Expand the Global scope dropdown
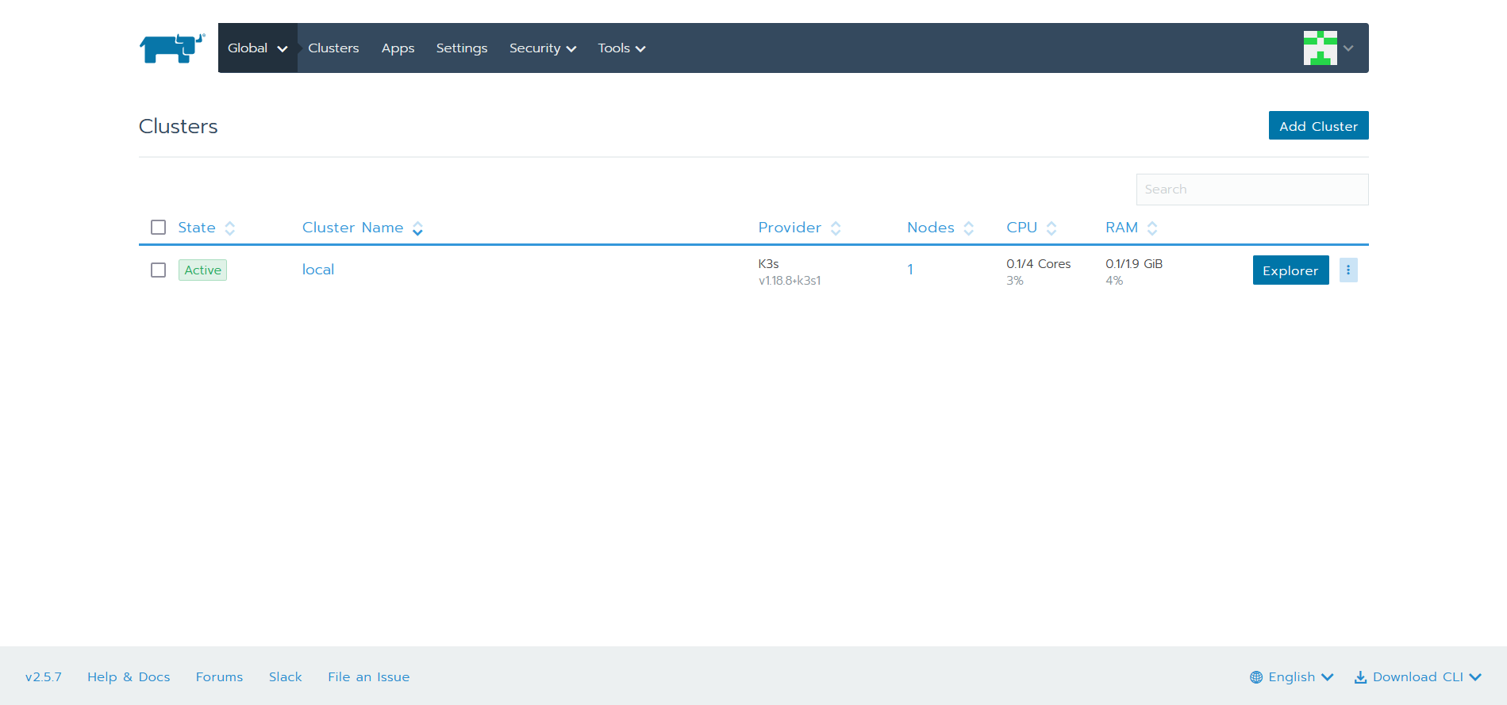 tap(258, 48)
